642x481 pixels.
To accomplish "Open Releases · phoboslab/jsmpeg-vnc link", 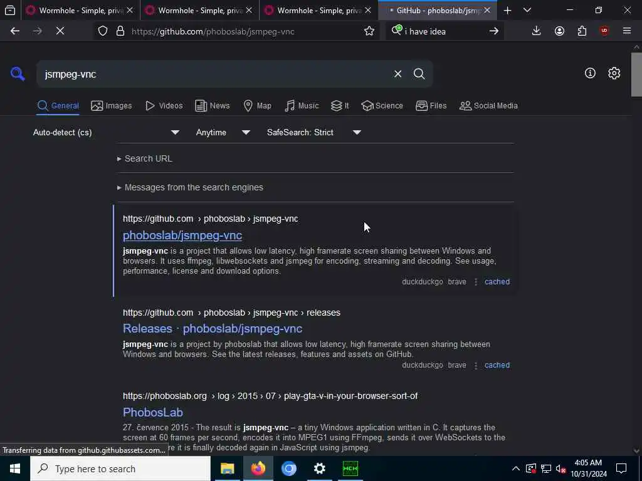I will (x=213, y=329).
